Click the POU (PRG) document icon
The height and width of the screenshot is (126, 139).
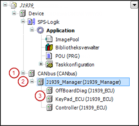point(49,56)
